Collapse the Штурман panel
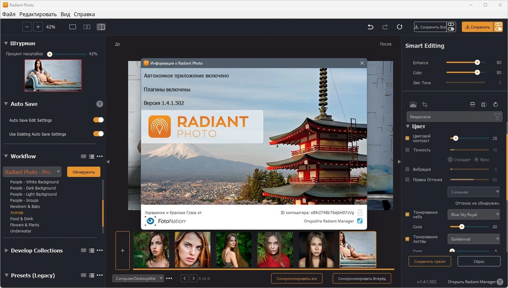 click(x=6, y=43)
